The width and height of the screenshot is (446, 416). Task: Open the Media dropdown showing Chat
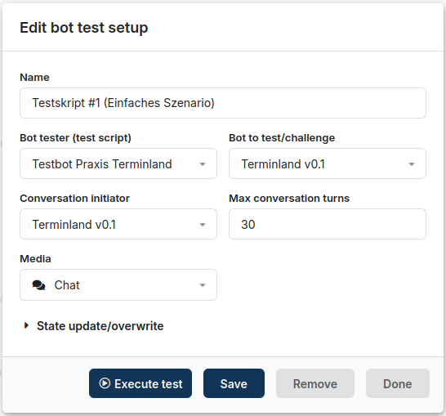[118, 285]
